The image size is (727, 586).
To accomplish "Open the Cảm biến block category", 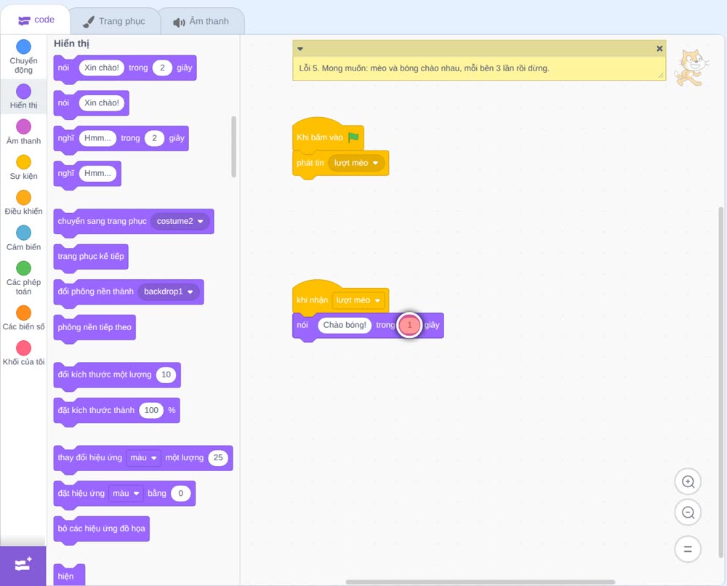I will [24, 238].
